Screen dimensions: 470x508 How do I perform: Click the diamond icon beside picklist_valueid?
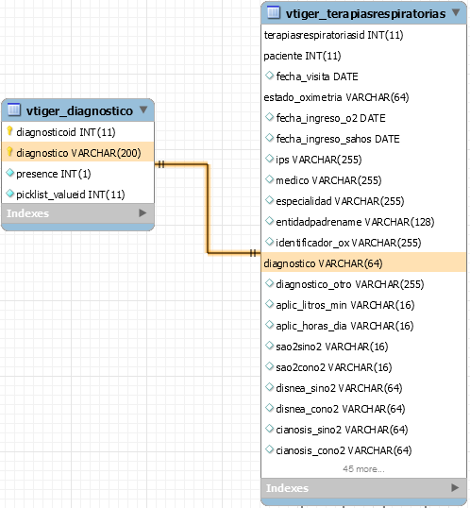point(10,194)
